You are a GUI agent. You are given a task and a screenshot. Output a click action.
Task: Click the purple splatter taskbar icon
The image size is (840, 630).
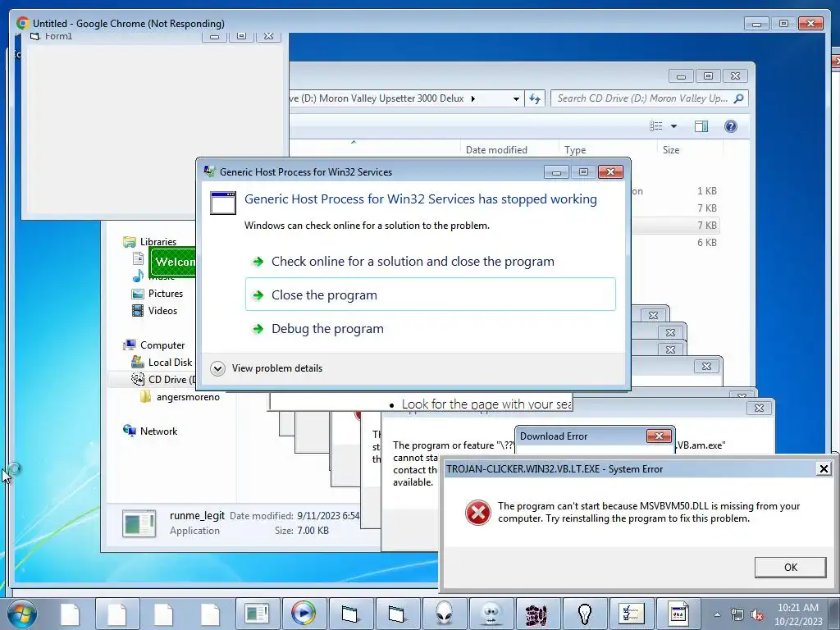click(x=537, y=614)
